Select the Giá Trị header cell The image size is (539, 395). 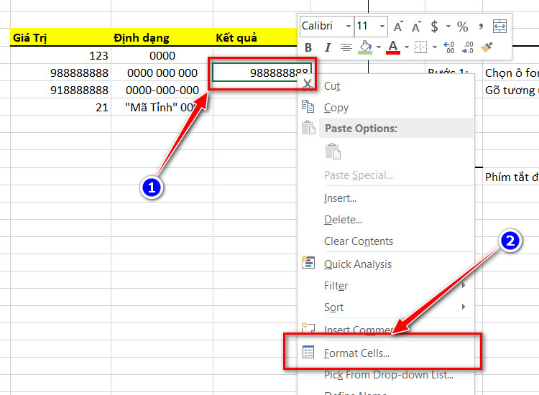(x=60, y=37)
